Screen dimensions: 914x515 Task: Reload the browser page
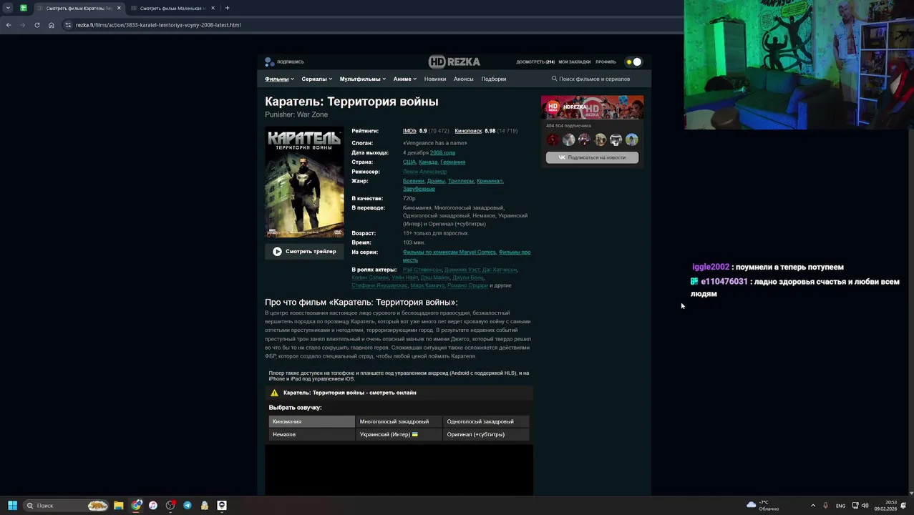(x=37, y=25)
